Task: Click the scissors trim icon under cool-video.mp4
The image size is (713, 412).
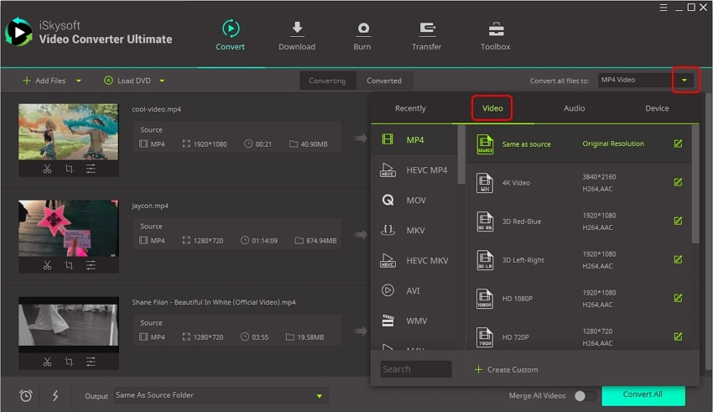Action: pos(47,169)
